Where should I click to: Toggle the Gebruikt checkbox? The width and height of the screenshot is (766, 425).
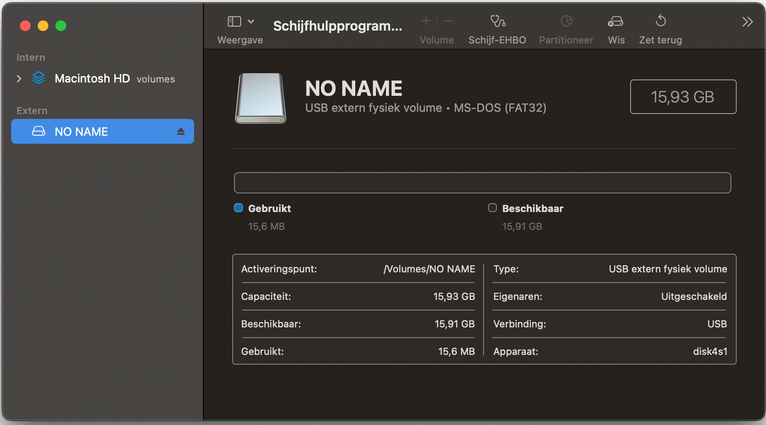coord(238,208)
